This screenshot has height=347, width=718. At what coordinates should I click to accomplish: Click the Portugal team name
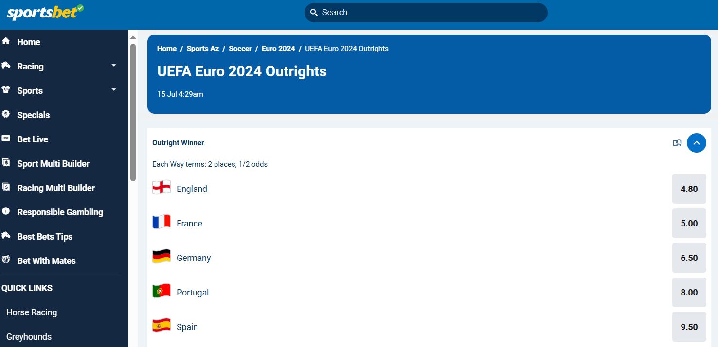pos(193,293)
